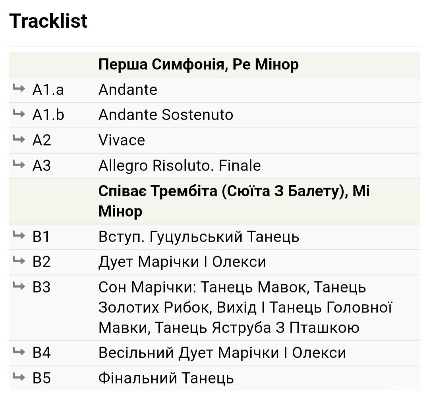Click the arrow icon beside track B1
The height and width of the screenshot is (403, 429).
(x=19, y=235)
